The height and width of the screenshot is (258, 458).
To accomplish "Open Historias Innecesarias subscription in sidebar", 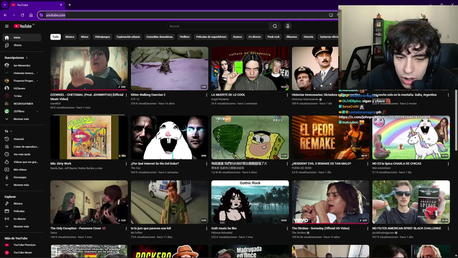I will tap(22, 73).
